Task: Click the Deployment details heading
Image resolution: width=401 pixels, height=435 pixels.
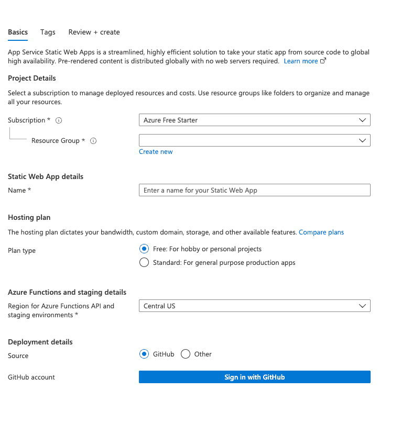Action: coord(40,342)
